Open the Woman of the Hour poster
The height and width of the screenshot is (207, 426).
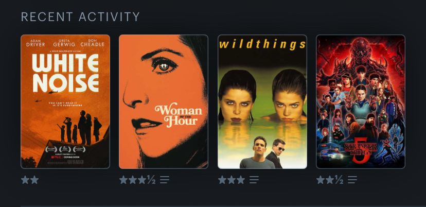[164, 102]
